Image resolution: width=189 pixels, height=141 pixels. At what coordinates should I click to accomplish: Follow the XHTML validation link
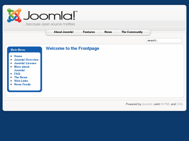tap(165, 104)
